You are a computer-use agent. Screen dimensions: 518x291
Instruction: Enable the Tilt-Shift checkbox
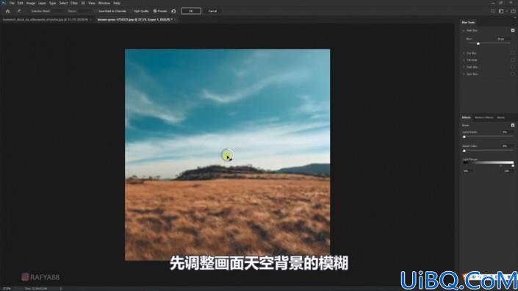coord(513,60)
